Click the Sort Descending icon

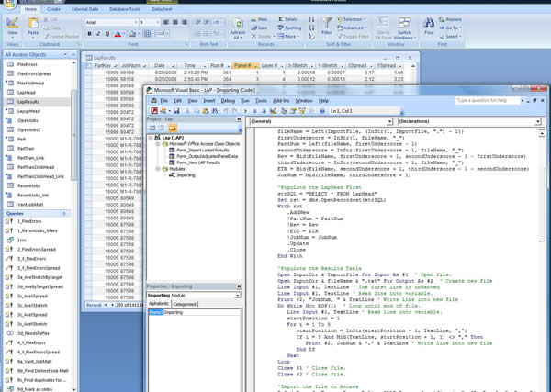(x=311, y=28)
